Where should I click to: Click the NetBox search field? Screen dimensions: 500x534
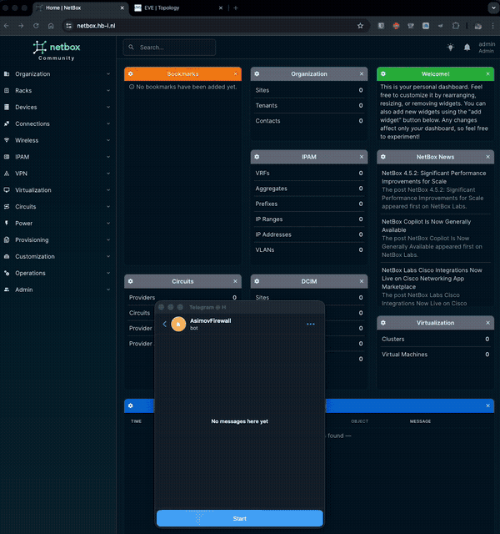tap(169, 48)
